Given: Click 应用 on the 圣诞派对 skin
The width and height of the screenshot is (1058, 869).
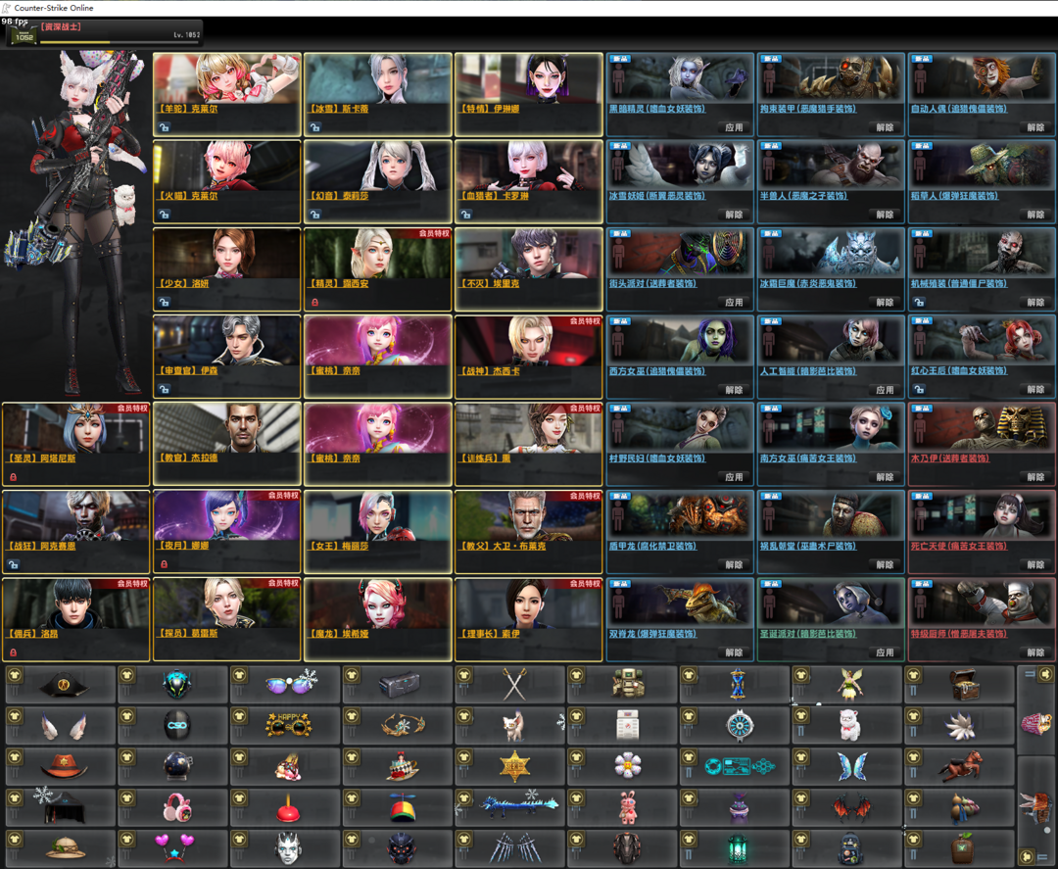Looking at the screenshot, I should [x=886, y=652].
